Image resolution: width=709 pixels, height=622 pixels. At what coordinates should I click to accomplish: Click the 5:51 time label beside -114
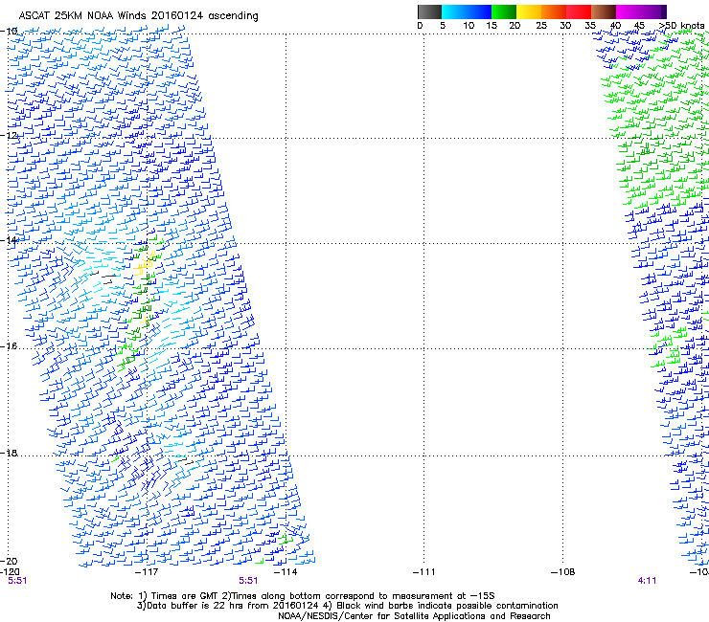(248, 581)
